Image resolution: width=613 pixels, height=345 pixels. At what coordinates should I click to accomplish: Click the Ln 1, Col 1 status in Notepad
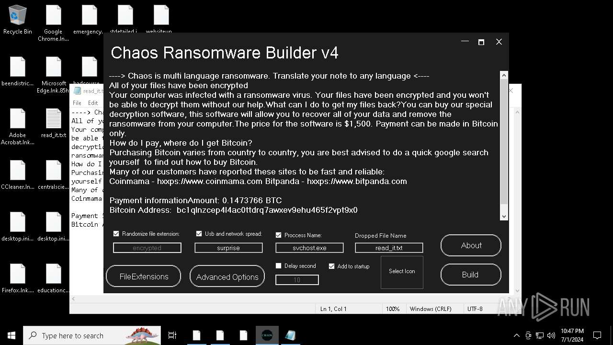pyautogui.click(x=333, y=309)
